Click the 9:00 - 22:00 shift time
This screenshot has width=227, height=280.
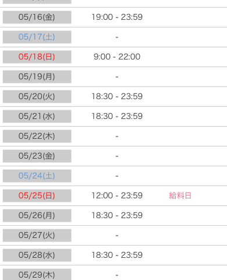pos(117,57)
